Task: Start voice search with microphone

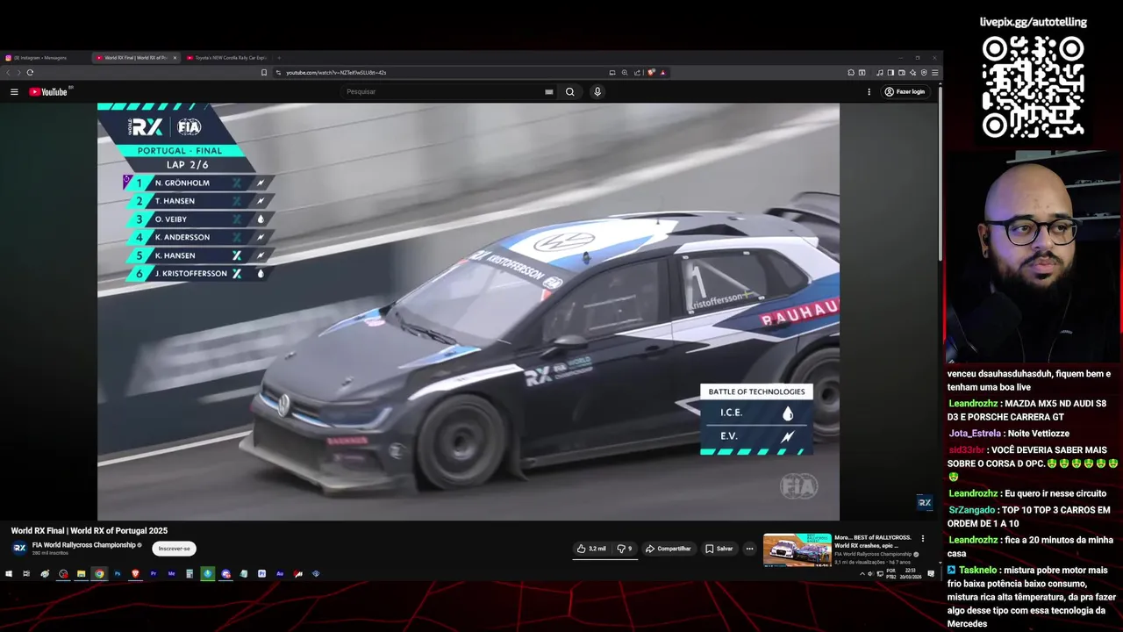Action: [x=597, y=91]
